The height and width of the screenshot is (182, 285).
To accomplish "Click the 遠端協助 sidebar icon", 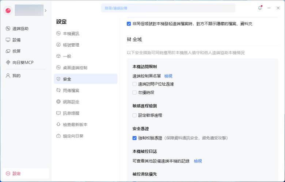I will coord(8,28).
